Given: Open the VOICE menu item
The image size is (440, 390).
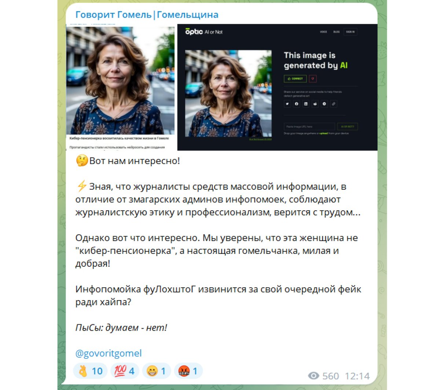Looking at the screenshot, I should (323, 32).
